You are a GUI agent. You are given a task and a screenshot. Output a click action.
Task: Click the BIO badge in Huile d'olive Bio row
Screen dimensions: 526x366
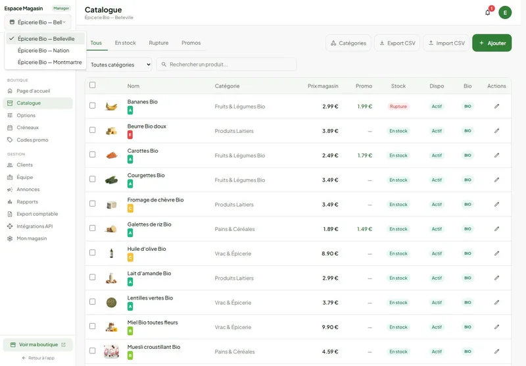pyautogui.click(x=467, y=253)
